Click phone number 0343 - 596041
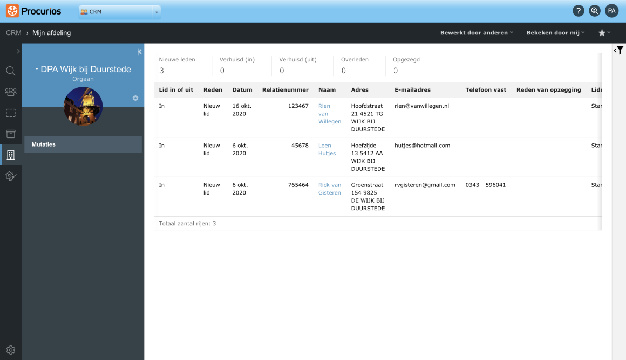The width and height of the screenshot is (626, 360). [486, 185]
